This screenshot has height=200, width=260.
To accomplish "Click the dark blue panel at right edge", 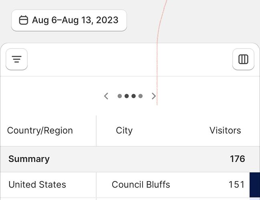I will pos(255,185).
